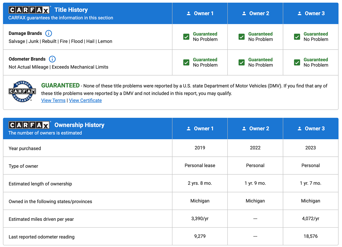Screen dimensions: 342x247
Task: Click Owner 3 estimated miles 4,072/yr
Action: pyautogui.click(x=311, y=219)
